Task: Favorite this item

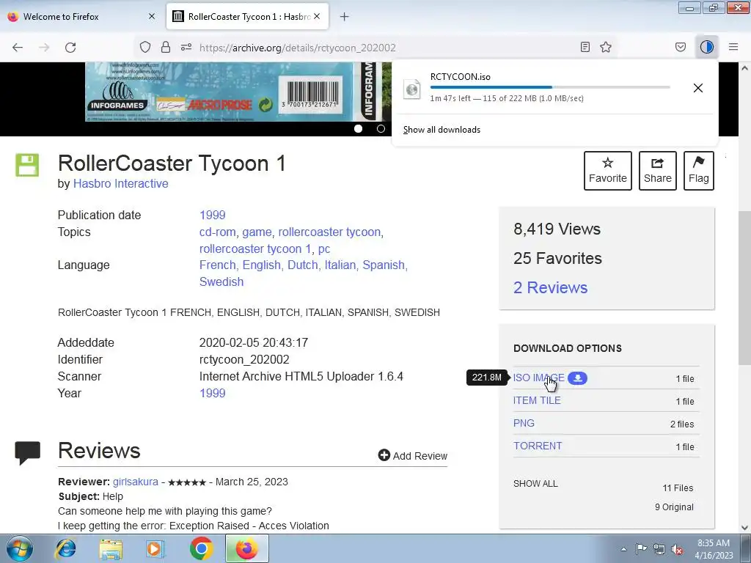Action: 608,171
